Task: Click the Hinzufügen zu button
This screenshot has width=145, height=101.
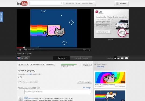Action: pyautogui.click(x=36, y=64)
